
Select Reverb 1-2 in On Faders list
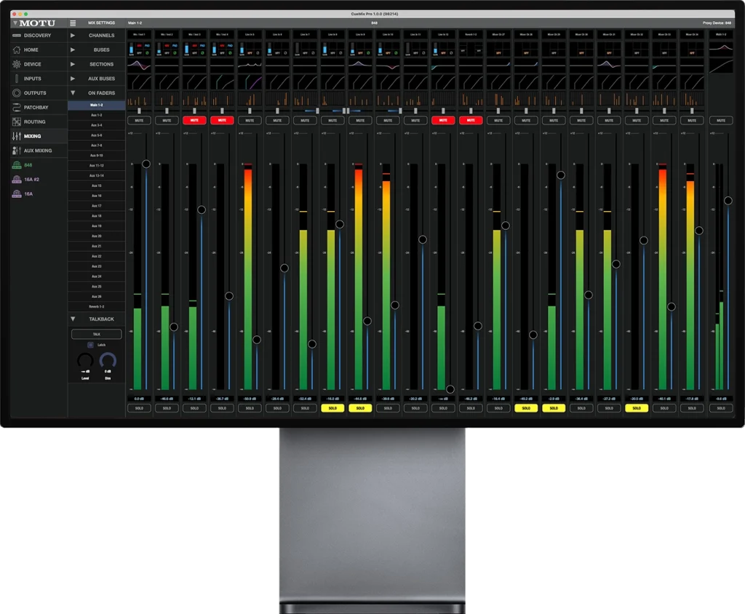pos(96,306)
